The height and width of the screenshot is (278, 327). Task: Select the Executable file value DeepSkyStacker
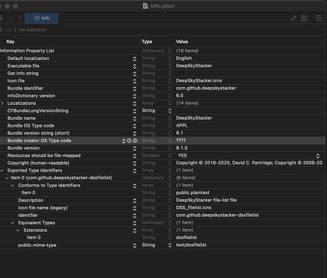click(x=194, y=66)
